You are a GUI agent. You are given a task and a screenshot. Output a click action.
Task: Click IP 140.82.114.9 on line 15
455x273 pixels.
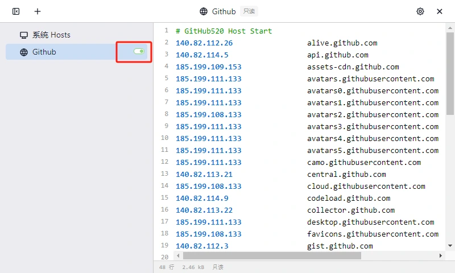coord(202,198)
